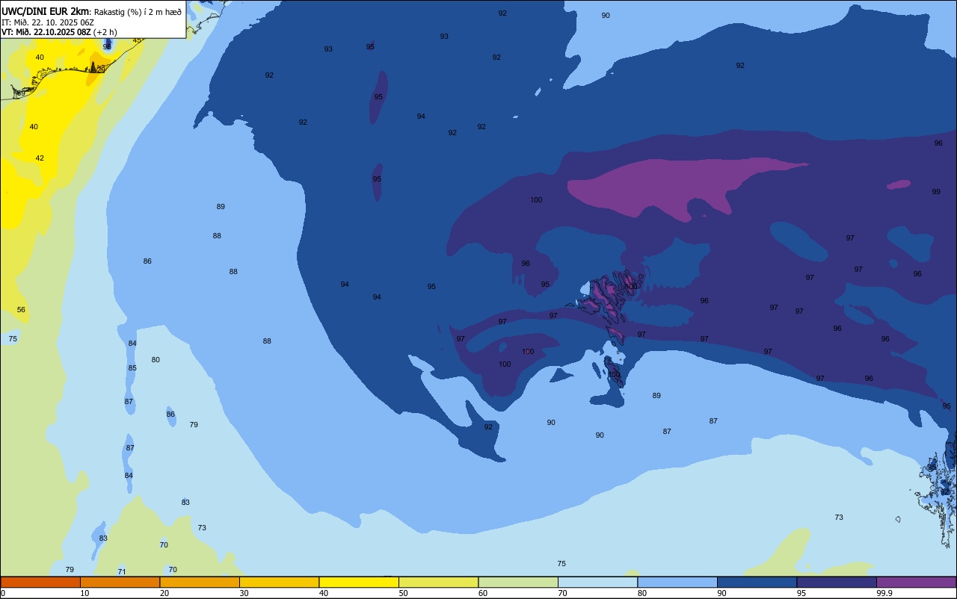Screen dimensions: 957x599
Task: Click the '95' tick label on the legend scale
Action: coord(801,593)
